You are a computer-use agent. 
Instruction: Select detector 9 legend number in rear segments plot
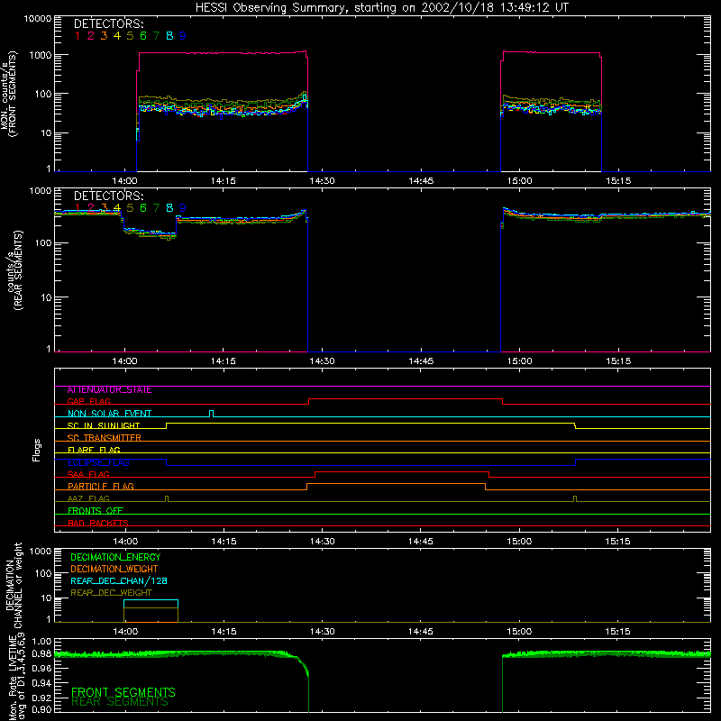(x=183, y=208)
